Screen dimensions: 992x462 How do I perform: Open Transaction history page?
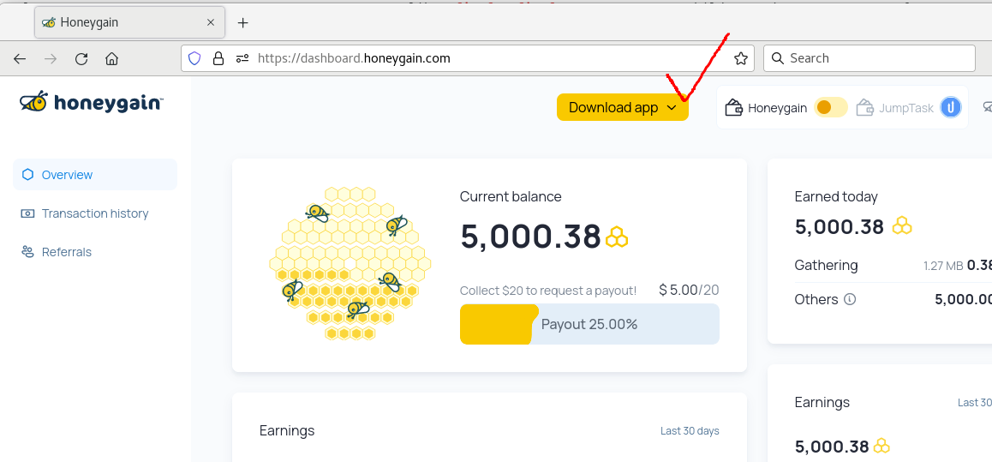click(x=95, y=213)
